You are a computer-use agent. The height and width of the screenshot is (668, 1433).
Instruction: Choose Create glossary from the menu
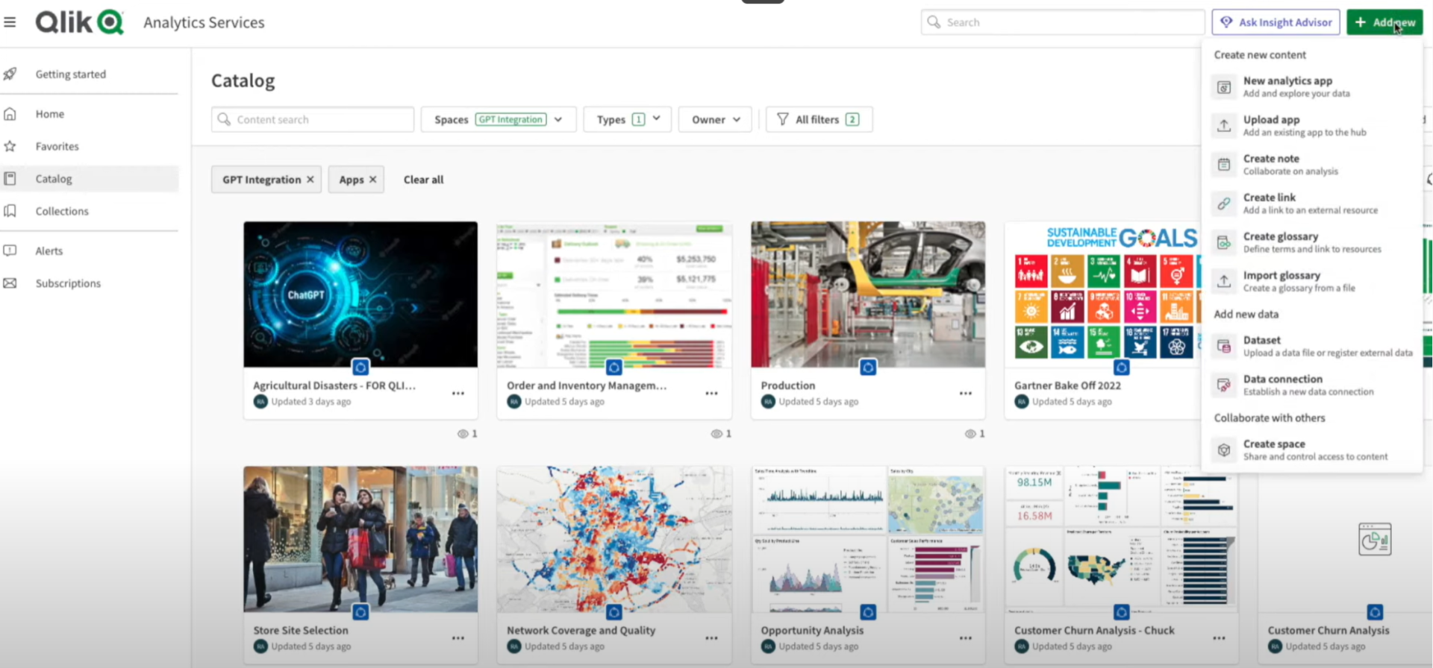coord(1280,242)
